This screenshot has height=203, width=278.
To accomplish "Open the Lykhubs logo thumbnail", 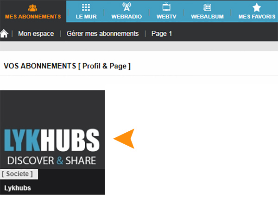I will click(52, 129).
